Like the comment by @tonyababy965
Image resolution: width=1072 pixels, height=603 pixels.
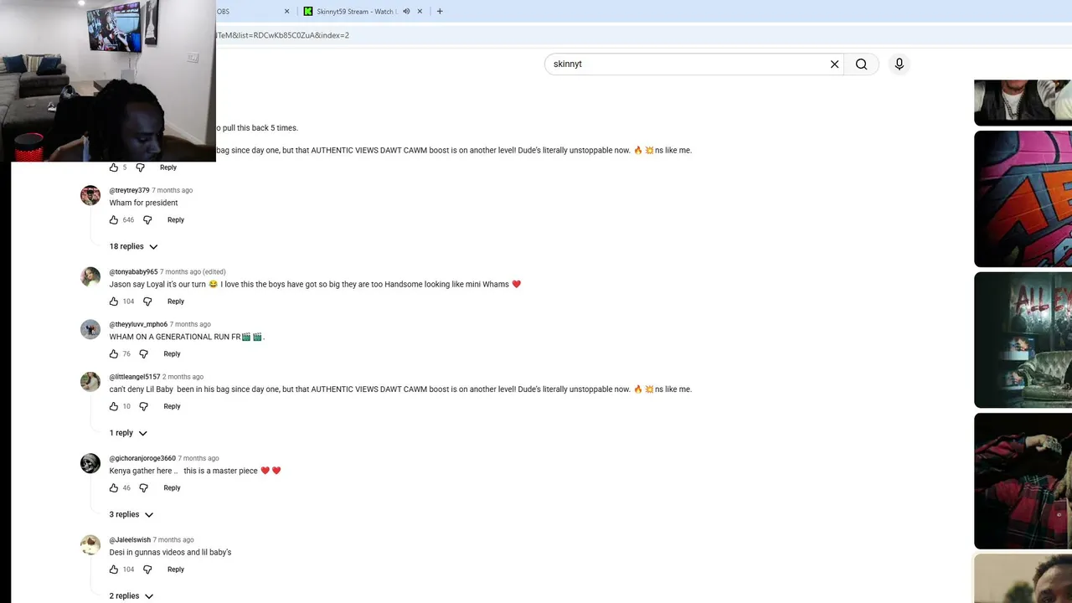click(114, 301)
